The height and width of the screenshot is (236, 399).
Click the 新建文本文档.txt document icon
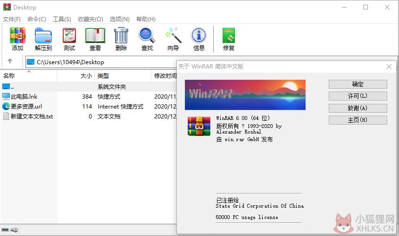6,116
